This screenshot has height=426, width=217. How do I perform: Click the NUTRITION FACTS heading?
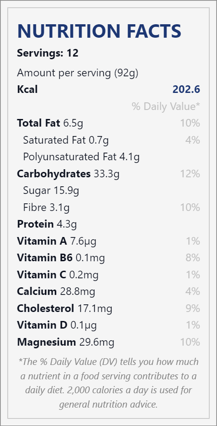click(x=99, y=31)
